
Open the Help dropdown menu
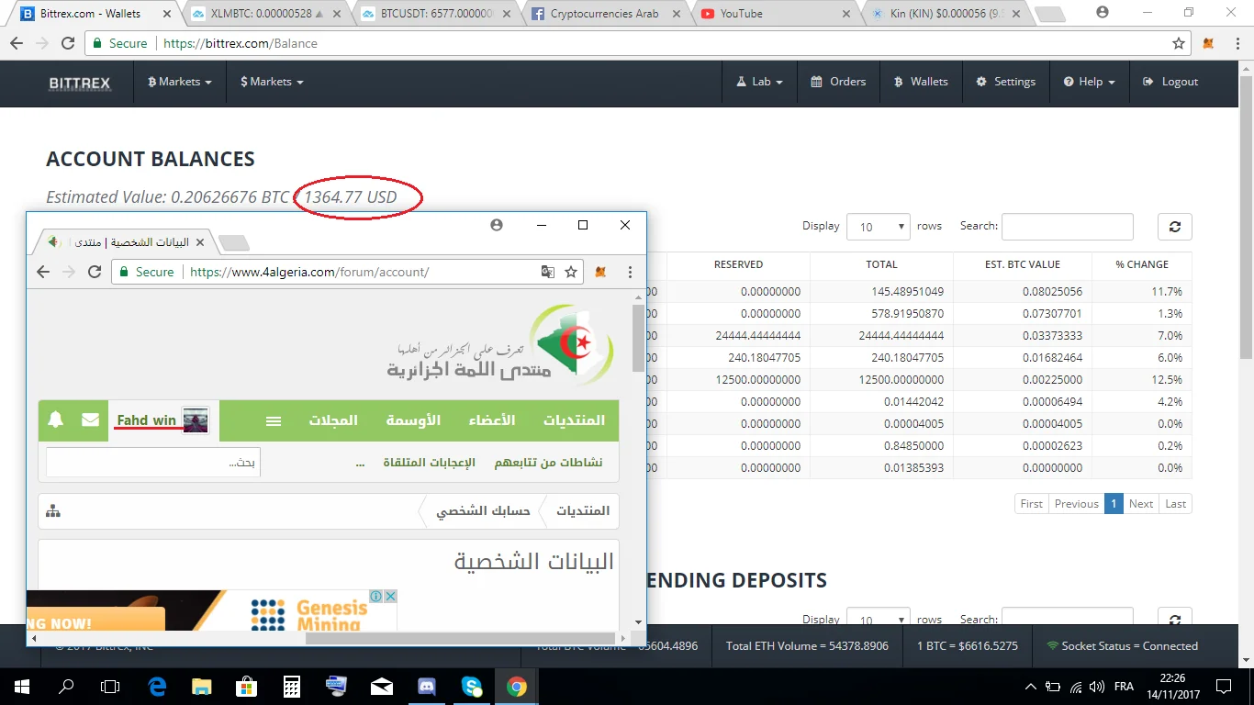pyautogui.click(x=1090, y=82)
